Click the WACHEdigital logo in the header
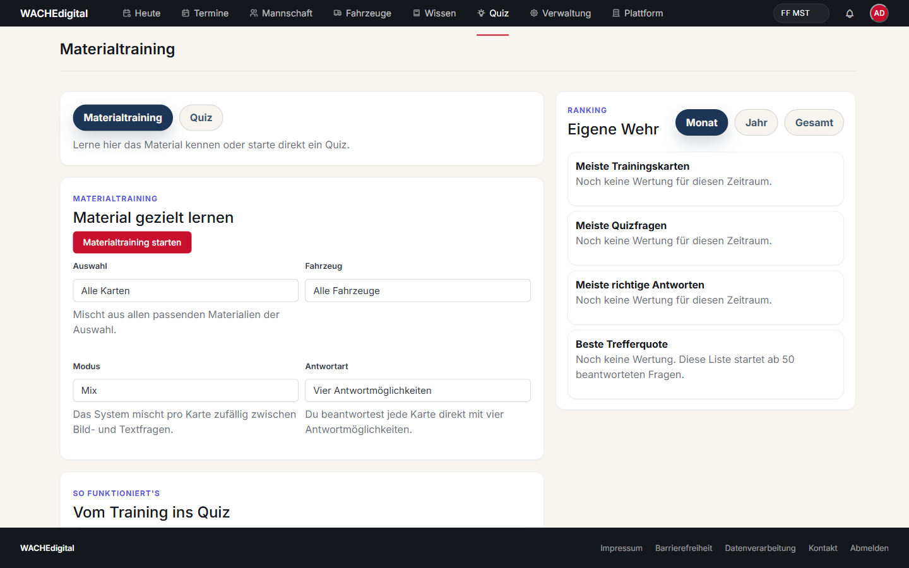This screenshot has width=909, height=568. pos(54,13)
